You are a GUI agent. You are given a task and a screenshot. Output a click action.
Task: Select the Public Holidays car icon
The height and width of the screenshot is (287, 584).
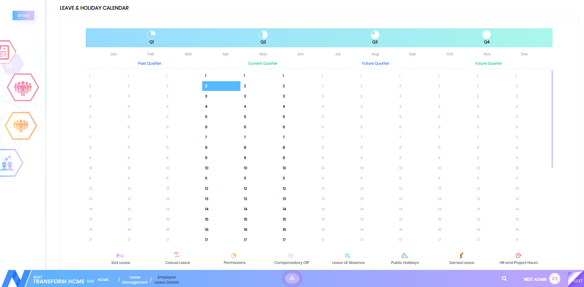[x=405, y=256]
